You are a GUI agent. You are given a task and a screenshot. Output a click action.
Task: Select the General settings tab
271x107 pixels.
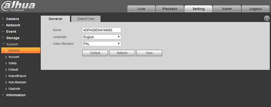55,19
